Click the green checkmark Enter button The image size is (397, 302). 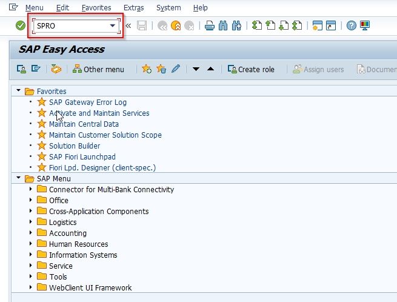pos(21,25)
